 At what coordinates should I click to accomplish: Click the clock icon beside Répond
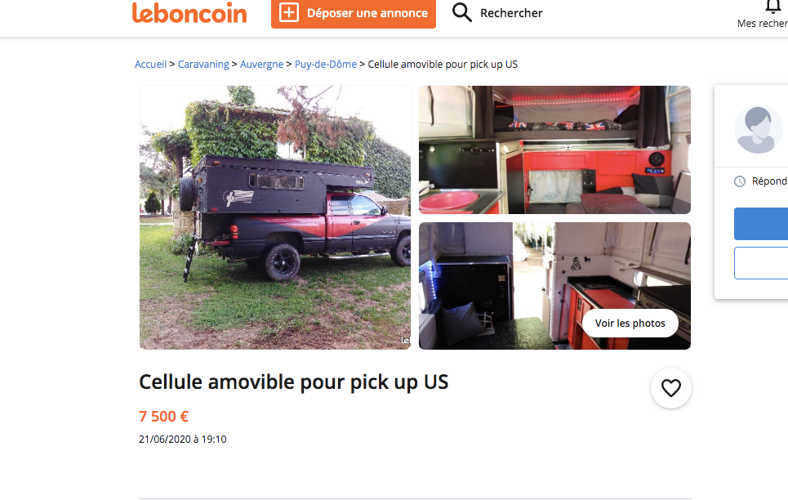pyautogui.click(x=740, y=181)
